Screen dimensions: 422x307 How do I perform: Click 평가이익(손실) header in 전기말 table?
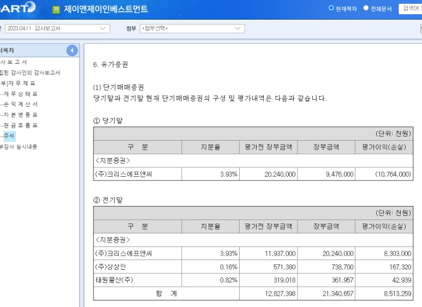coord(384,226)
